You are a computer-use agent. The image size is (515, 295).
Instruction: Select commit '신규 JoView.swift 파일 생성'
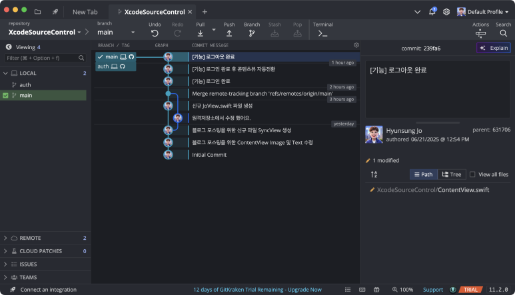(223, 106)
